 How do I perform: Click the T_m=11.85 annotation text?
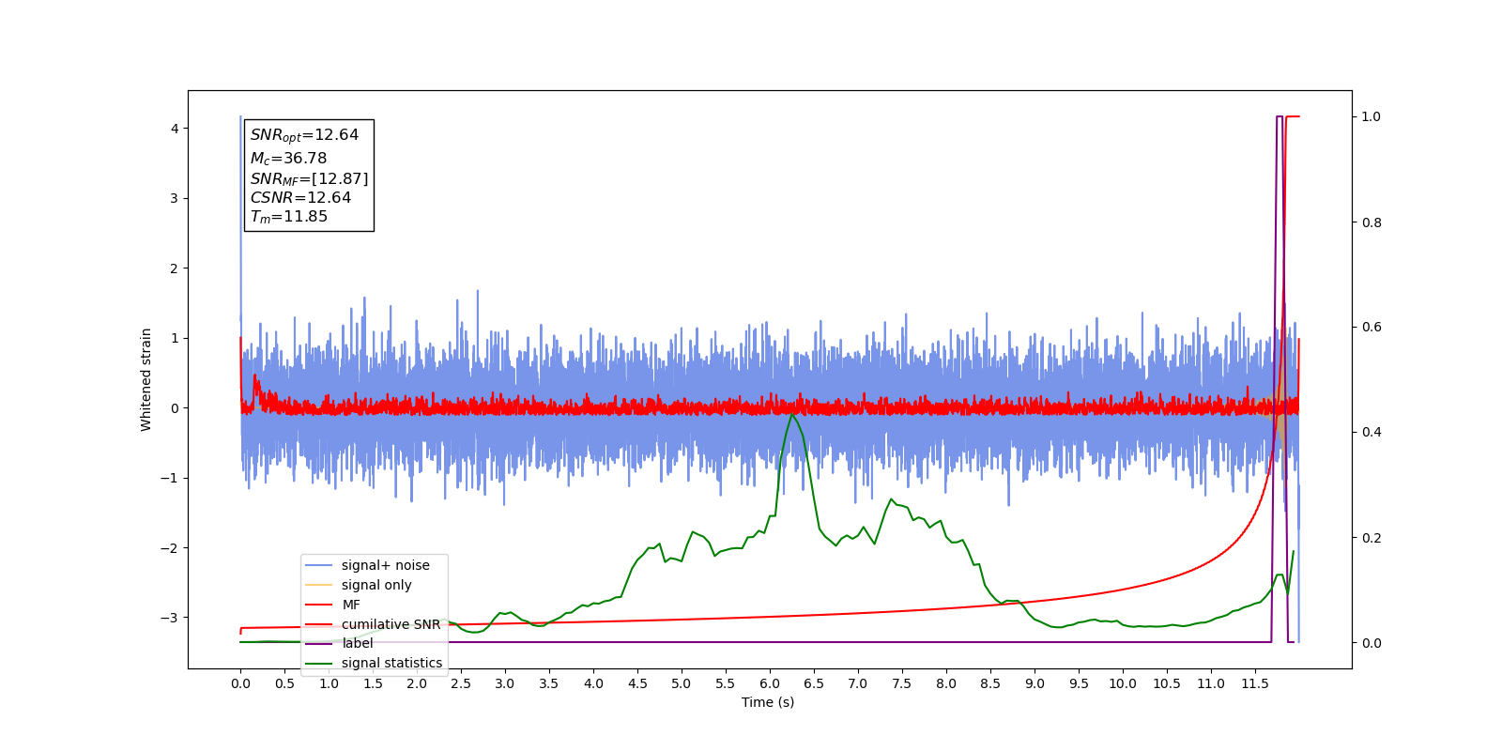pos(288,217)
